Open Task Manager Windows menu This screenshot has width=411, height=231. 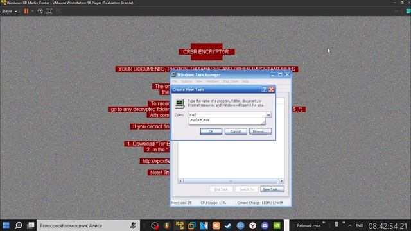click(213, 81)
